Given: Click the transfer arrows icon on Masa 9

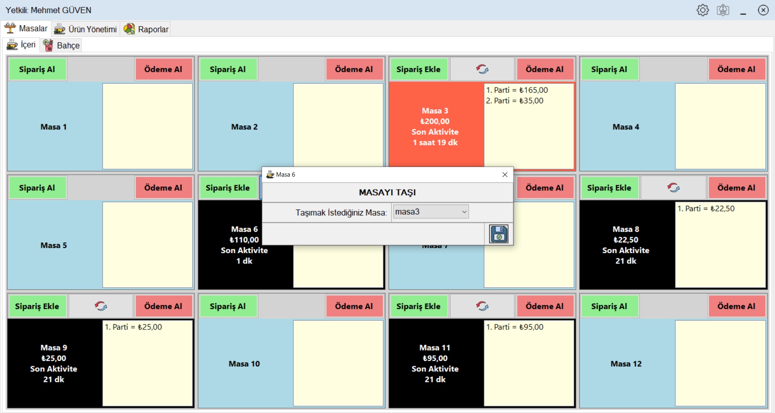Looking at the screenshot, I should point(101,307).
